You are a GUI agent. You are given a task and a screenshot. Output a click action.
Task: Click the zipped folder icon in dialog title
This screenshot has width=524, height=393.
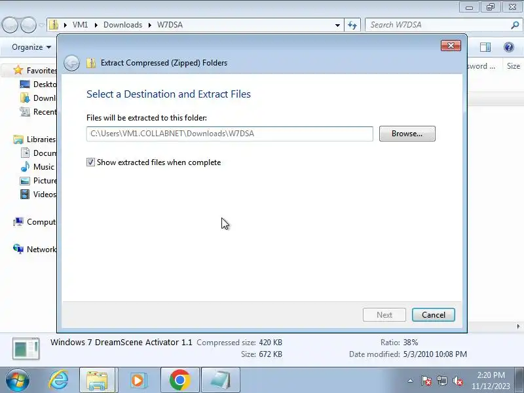tap(91, 63)
